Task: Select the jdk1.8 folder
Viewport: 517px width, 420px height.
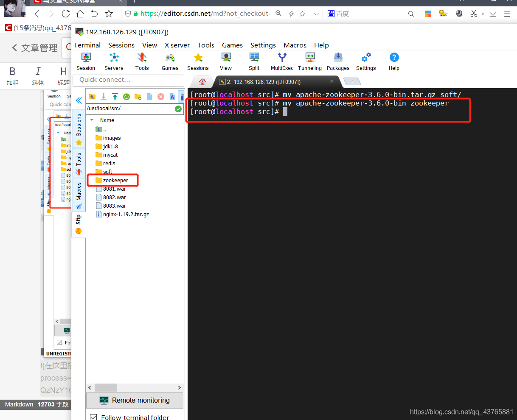Action: pyautogui.click(x=107, y=146)
